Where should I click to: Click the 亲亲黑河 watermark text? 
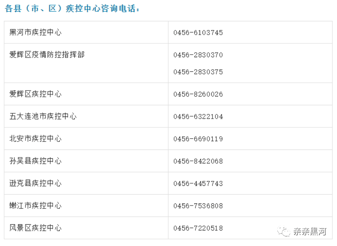pyautogui.click(x=309, y=232)
